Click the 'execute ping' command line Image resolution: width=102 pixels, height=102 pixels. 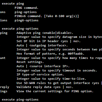coord(13,4)
